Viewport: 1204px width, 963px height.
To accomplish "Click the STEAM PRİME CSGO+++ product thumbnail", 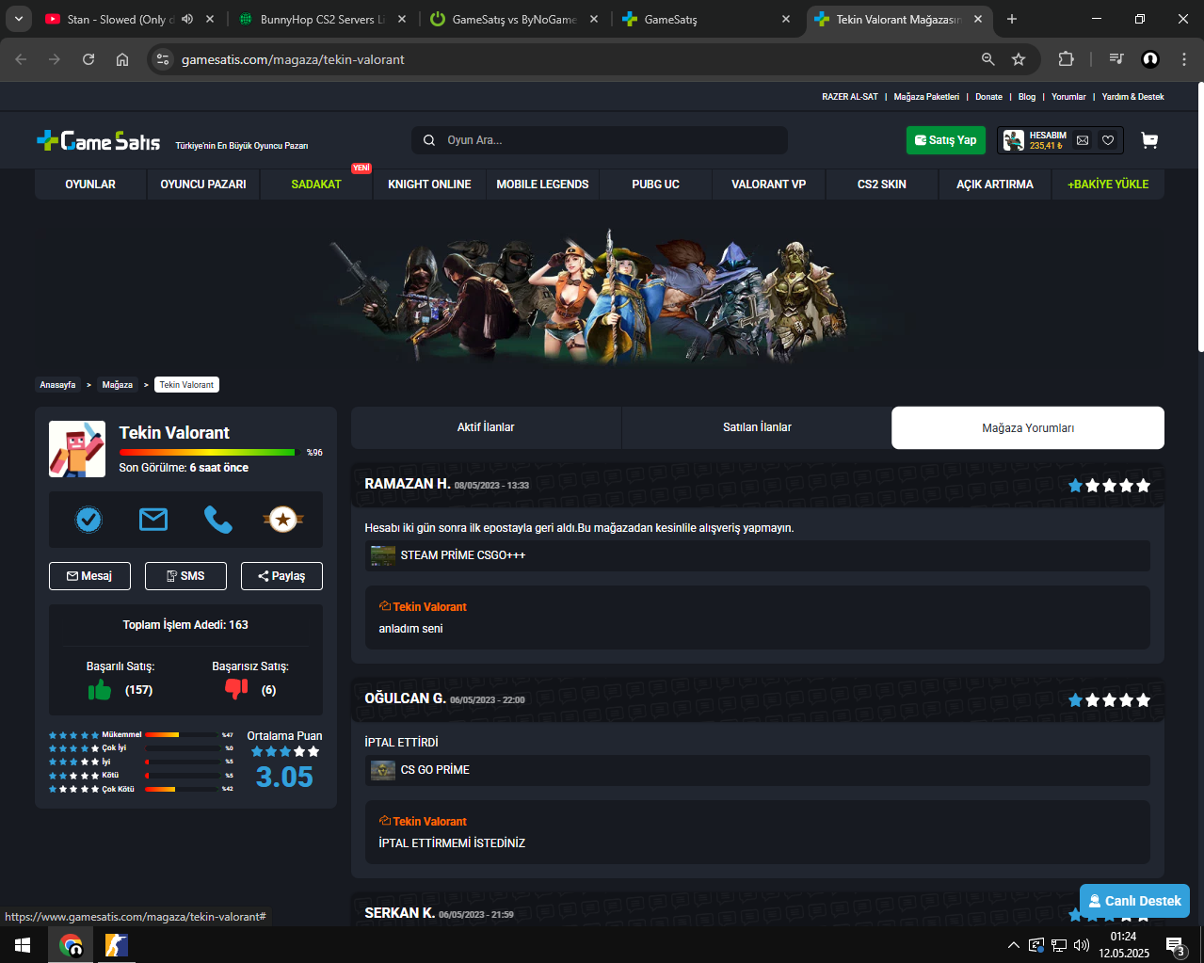I will pyautogui.click(x=383, y=555).
